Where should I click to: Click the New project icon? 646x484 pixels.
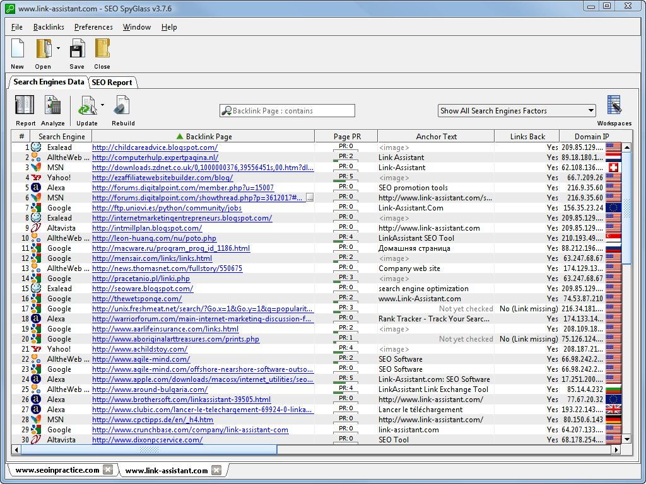pyautogui.click(x=17, y=49)
